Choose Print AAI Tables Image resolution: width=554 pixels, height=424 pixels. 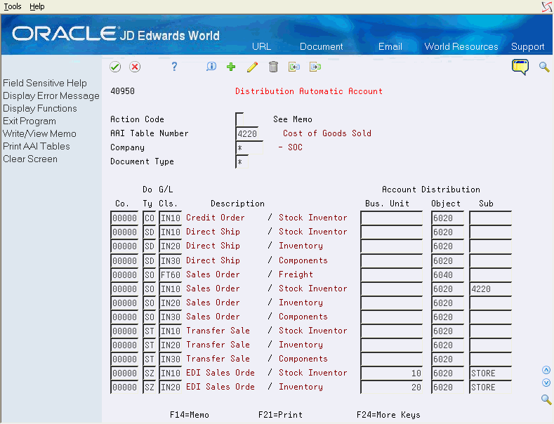click(37, 146)
